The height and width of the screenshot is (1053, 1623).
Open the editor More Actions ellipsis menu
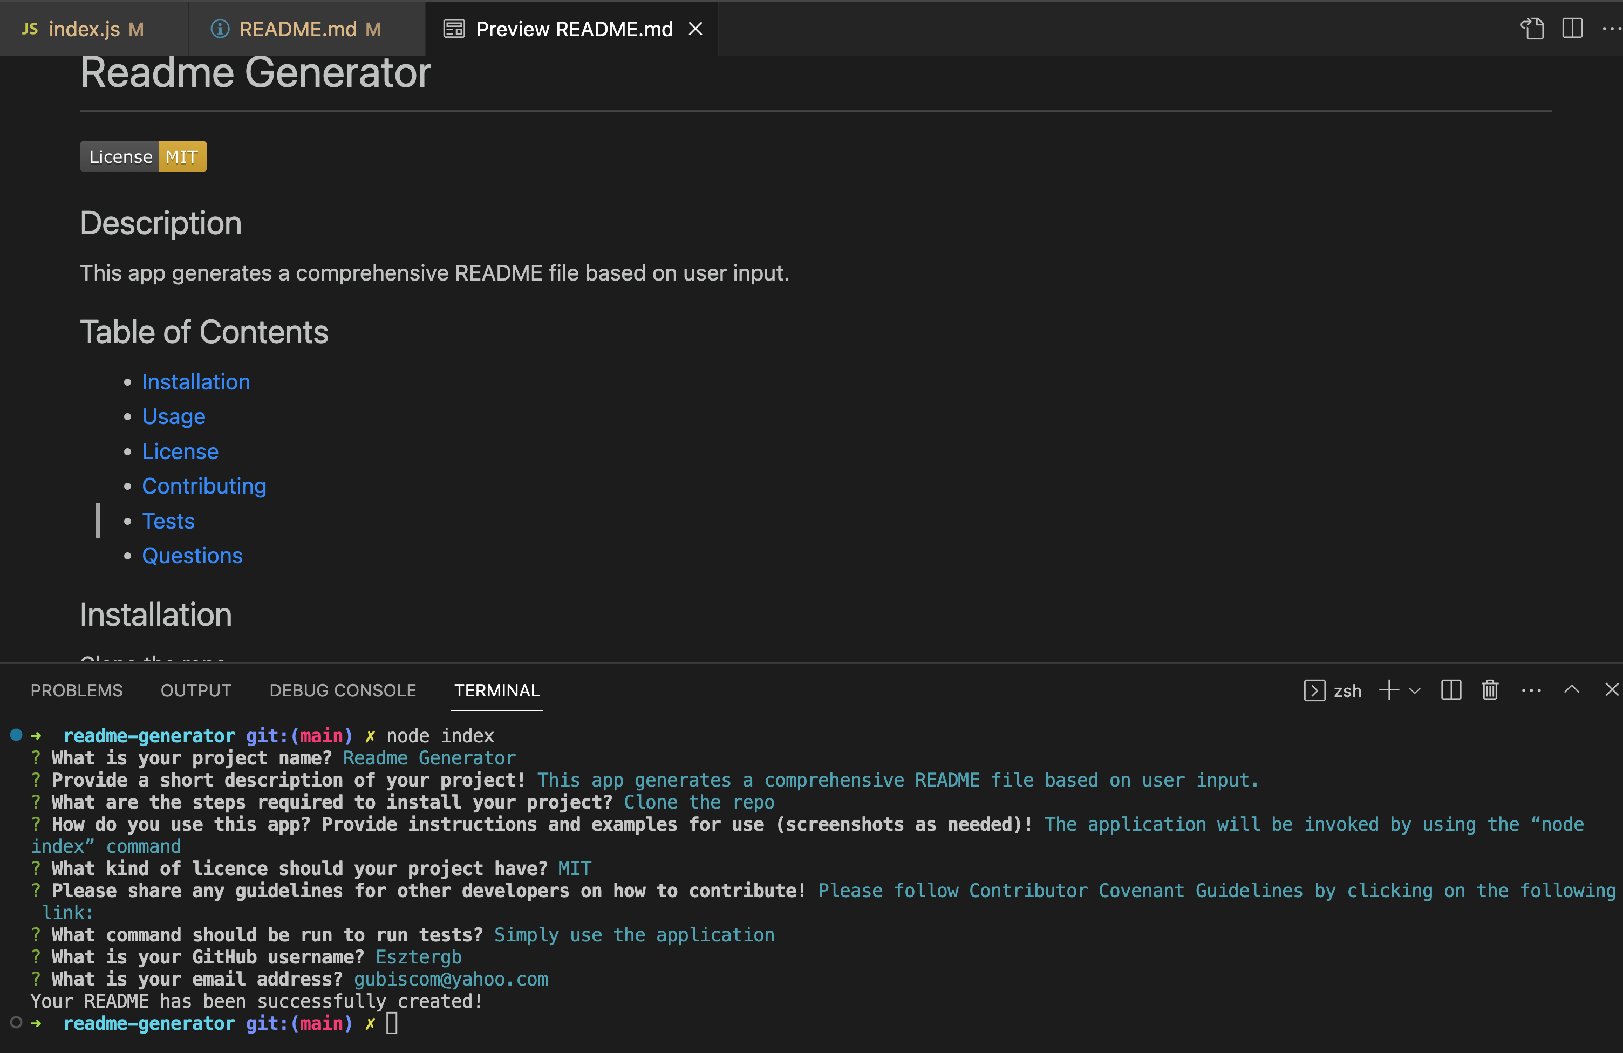coord(1611,29)
